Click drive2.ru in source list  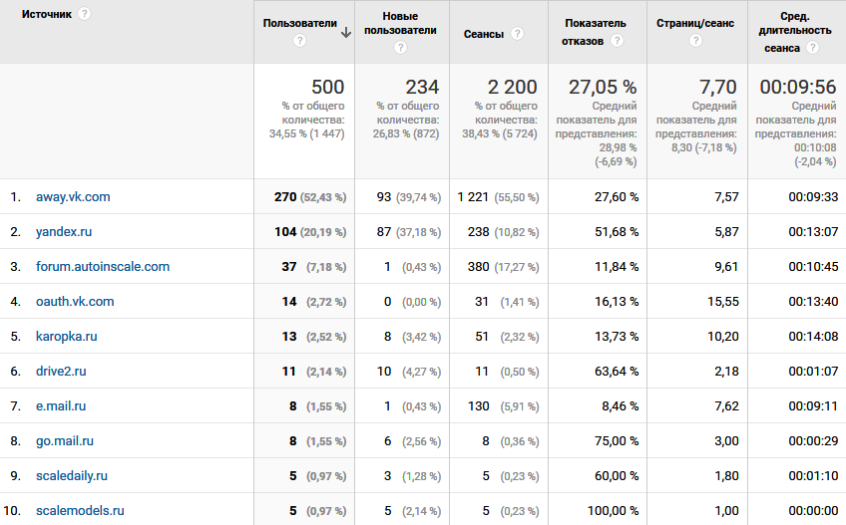61,372
